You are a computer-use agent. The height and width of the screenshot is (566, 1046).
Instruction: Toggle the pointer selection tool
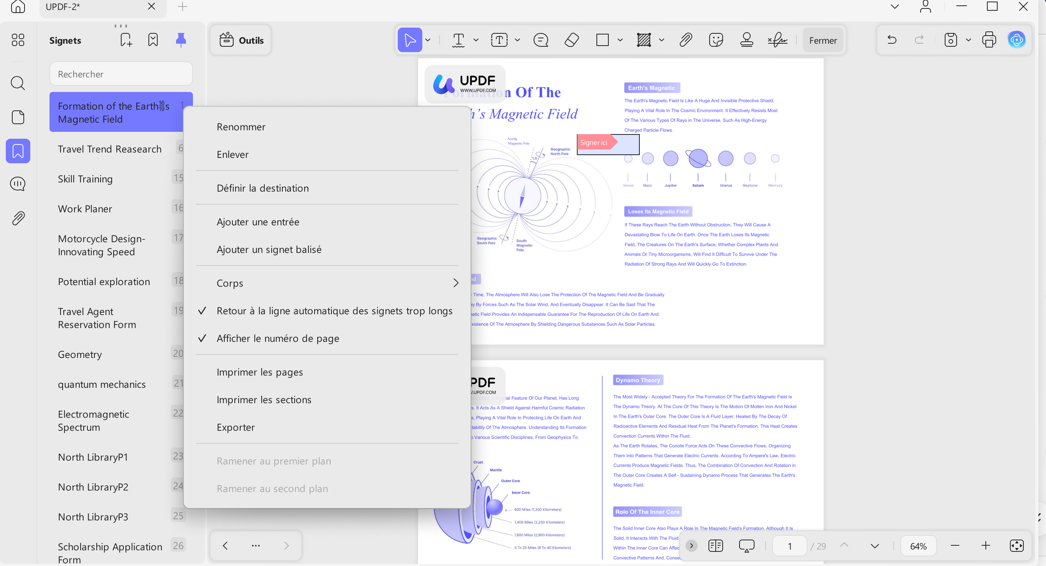coord(410,40)
